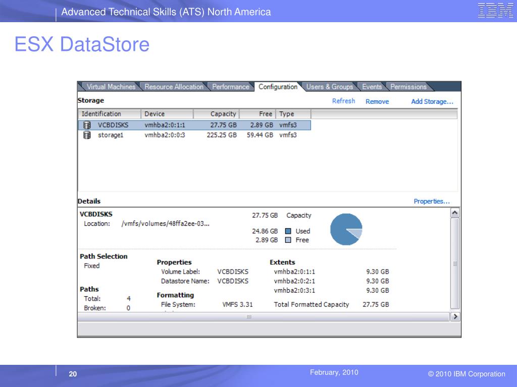
Task: Click the location path /vmfs/volumes/48ffa2ee-03...
Action: pyautogui.click(x=165, y=224)
